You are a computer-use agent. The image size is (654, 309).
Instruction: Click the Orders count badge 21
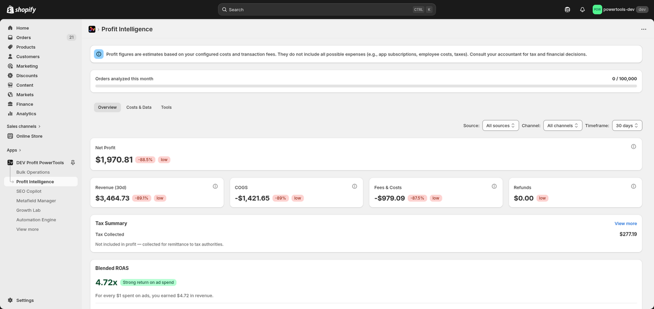pyautogui.click(x=71, y=37)
